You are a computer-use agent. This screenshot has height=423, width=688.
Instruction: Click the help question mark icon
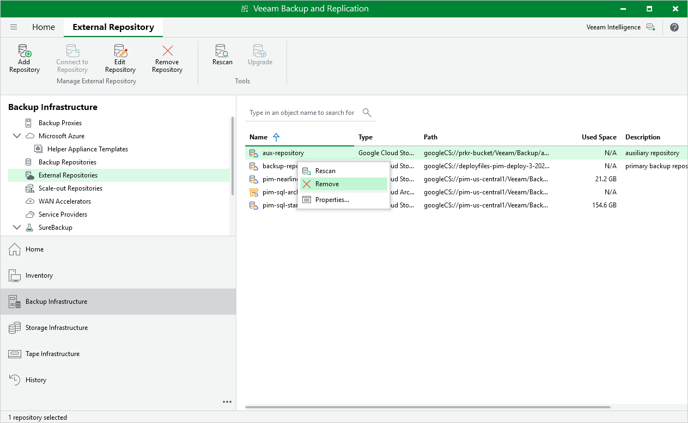tap(674, 27)
